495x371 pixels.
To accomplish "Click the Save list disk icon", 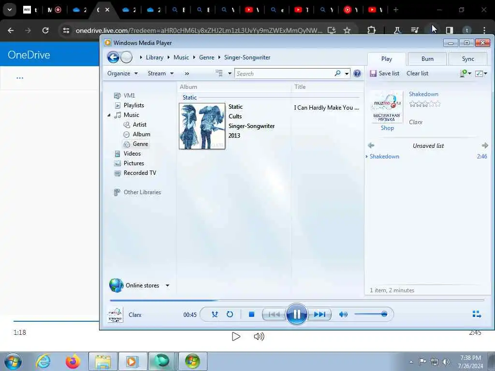I will (x=373, y=73).
